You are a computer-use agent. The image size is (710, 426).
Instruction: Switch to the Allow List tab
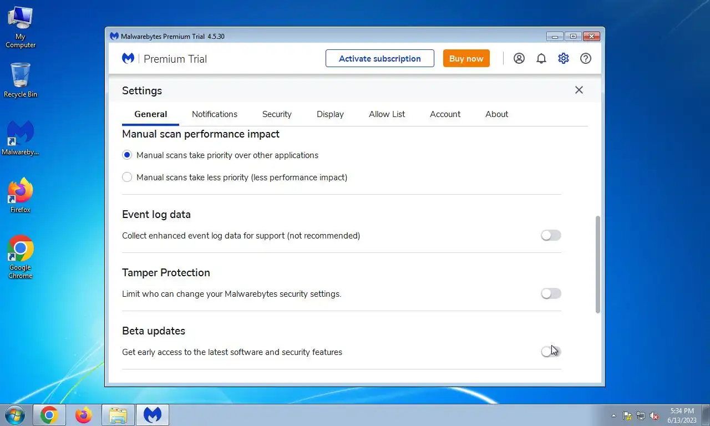[x=387, y=114]
